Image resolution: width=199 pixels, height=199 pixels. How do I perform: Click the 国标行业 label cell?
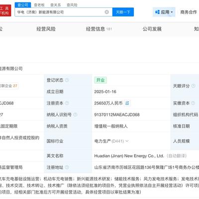[68, 141]
